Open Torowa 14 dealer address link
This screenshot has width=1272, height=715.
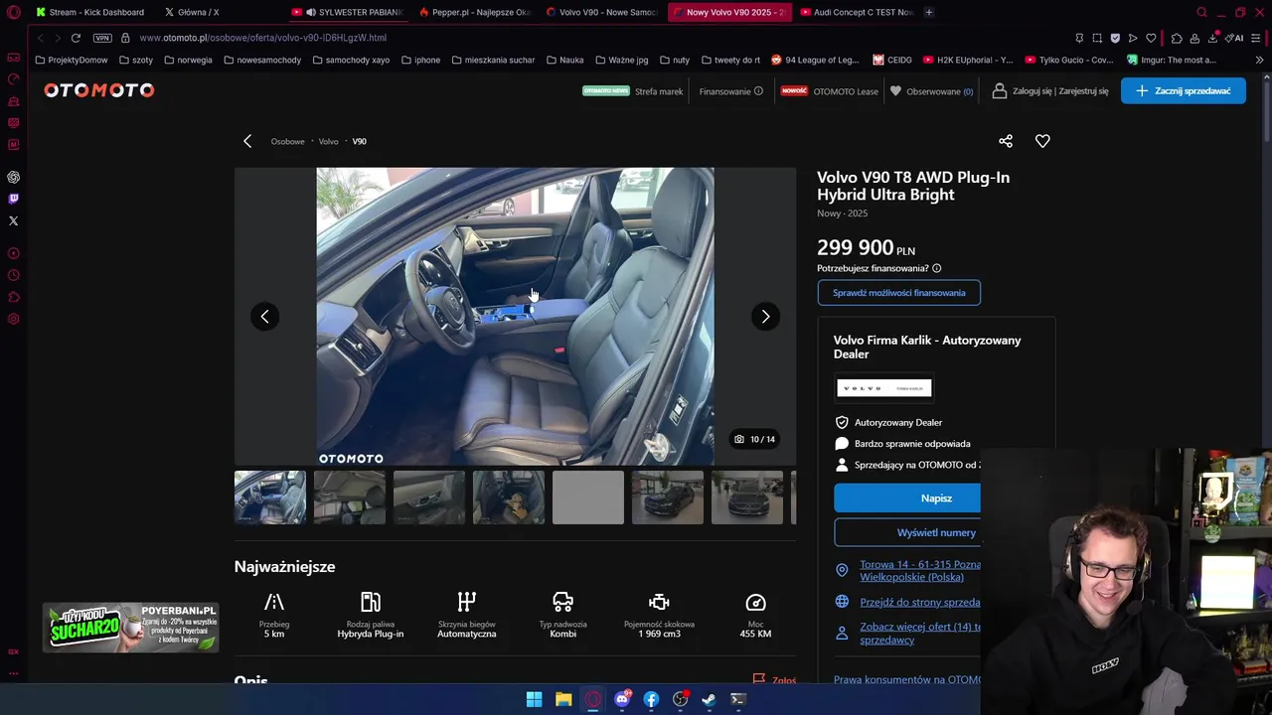pyautogui.click(x=920, y=570)
